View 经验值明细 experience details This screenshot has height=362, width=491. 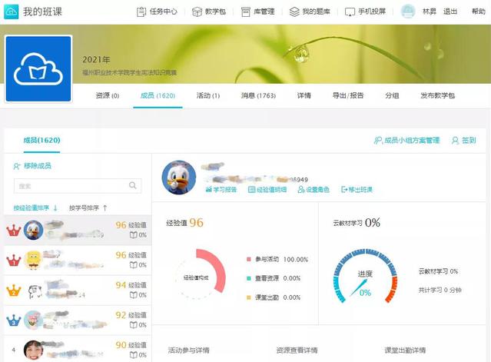coord(267,189)
